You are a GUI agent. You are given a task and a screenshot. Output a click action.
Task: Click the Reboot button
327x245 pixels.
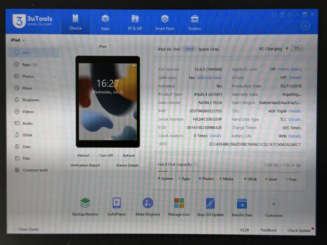[83, 155]
